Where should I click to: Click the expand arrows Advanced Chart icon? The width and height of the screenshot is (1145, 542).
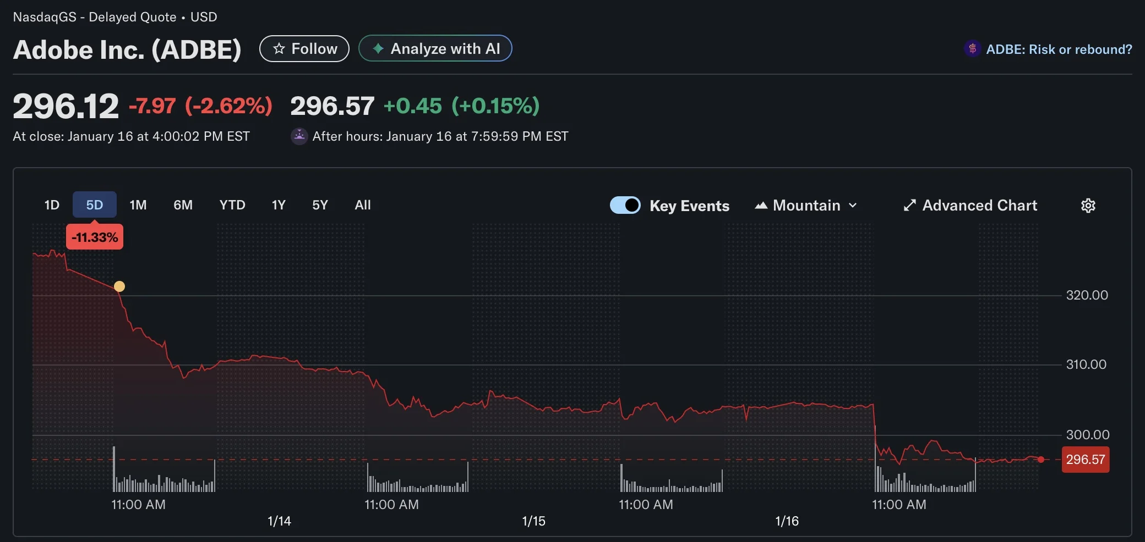(909, 206)
